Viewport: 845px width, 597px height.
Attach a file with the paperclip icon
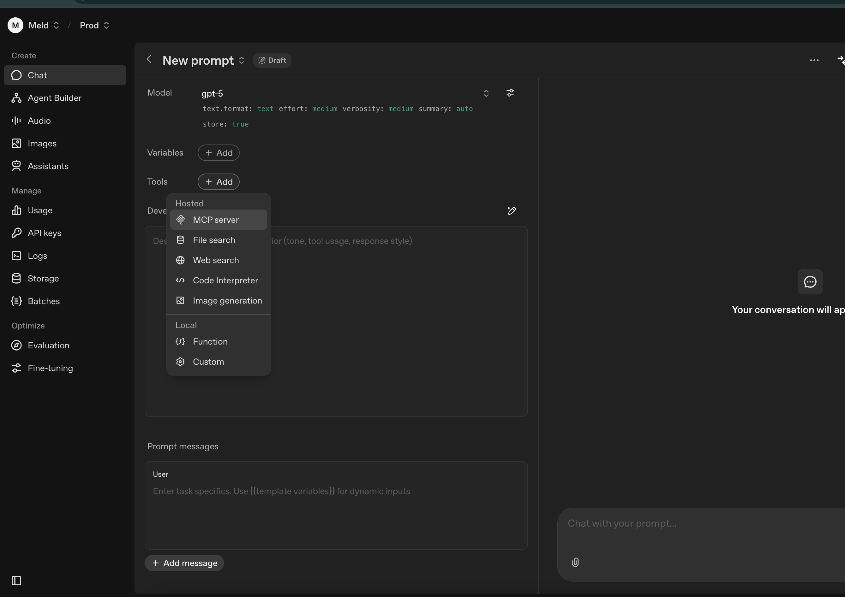tap(575, 562)
